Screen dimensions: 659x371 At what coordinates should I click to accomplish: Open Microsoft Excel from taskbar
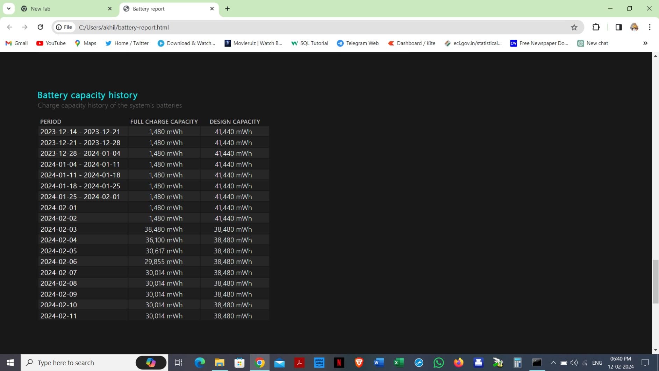(x=399, y=363)
